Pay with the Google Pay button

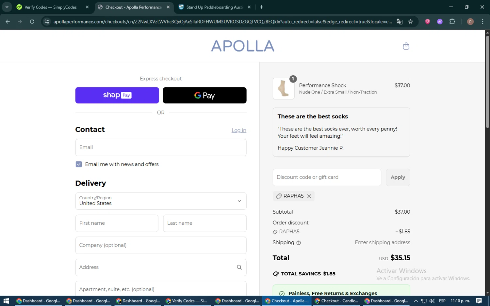[x=204, y=95]
